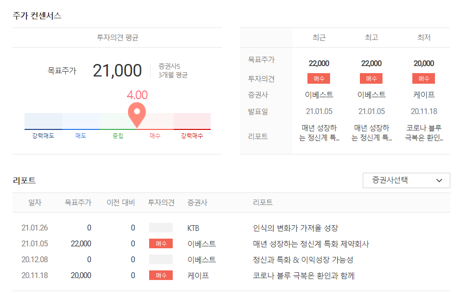Click the 투자의견 평균 header
The height and width of the screenshot is (293, 459).
[117, 38]
